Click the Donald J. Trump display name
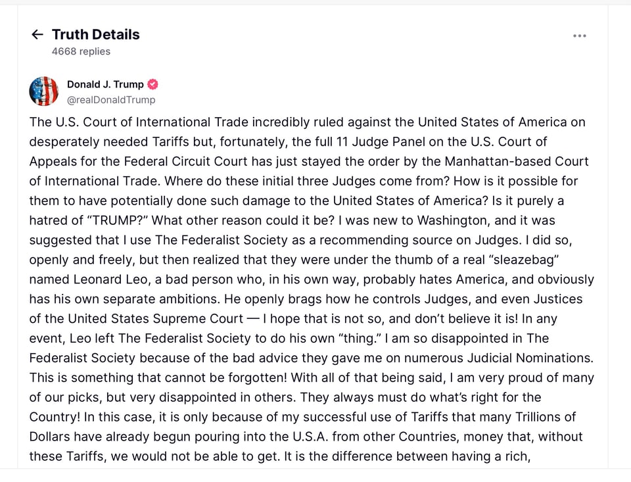 coord(105,84)
